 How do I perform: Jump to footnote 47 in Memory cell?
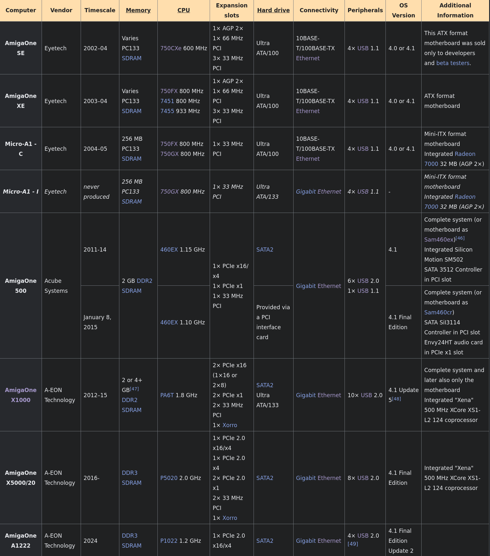(x=134, y=389)
